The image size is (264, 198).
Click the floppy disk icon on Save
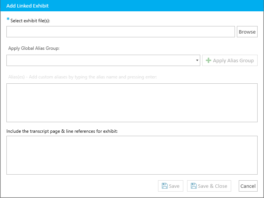[x=164, y=186]
